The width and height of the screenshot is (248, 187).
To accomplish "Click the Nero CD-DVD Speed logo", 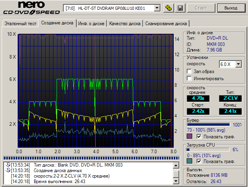I will [x=30, y=8].
